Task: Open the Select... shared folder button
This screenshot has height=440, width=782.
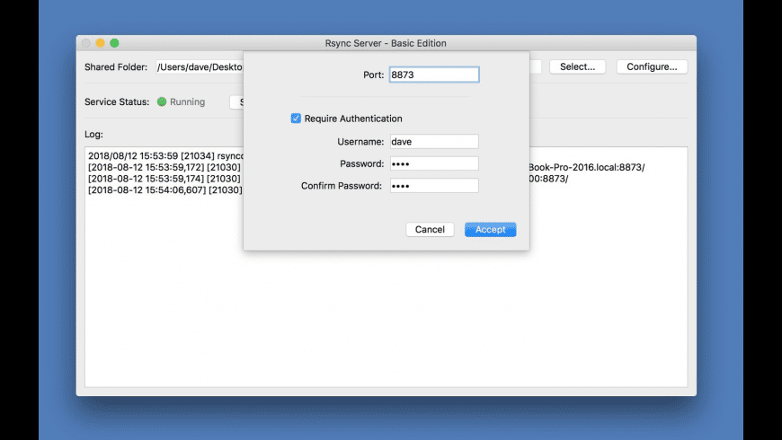Action: coord(578,66)
